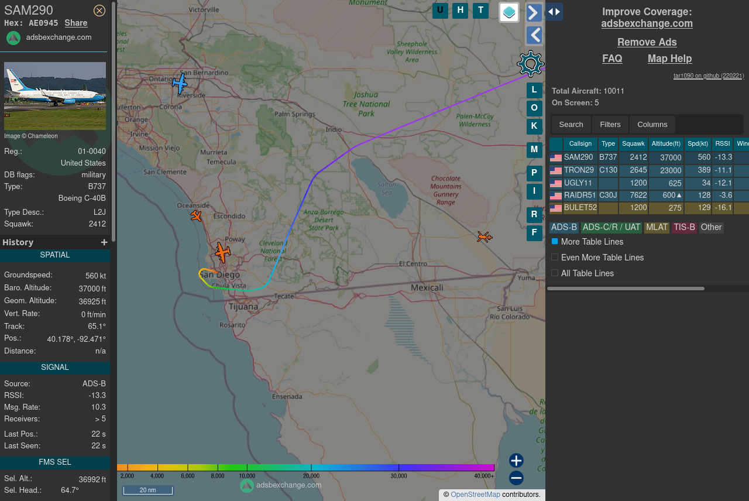
Task: Zoom out the map with minus button
Action: [516, 478]
